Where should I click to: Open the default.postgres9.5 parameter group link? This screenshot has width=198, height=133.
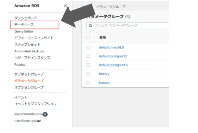tap(113, 65)
